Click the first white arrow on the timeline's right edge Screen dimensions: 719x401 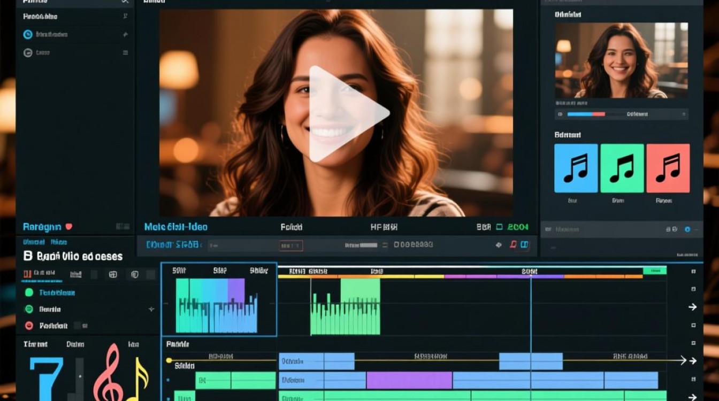coord(692,307)
